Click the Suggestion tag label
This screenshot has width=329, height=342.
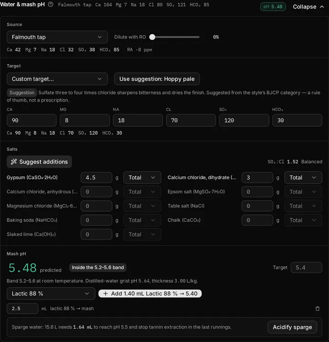22,93
